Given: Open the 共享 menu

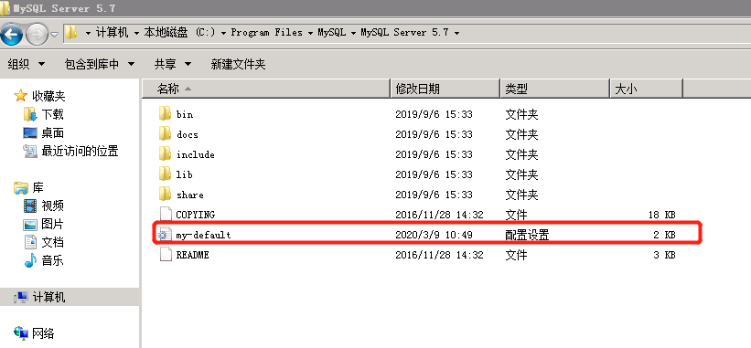Looking at the screenshot, I should click(173, 64).
